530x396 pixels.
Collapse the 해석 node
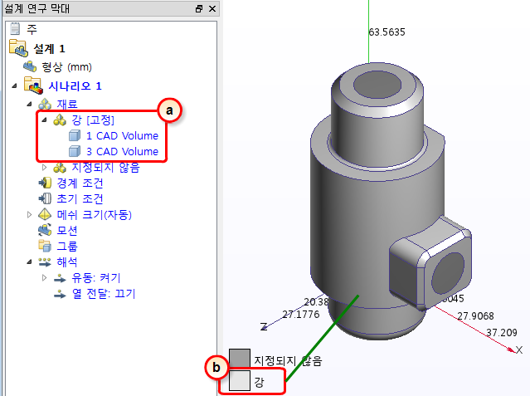29,262
